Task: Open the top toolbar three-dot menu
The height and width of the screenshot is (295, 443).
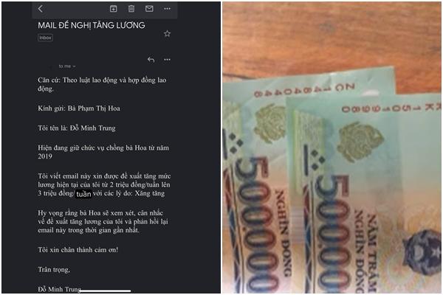Action: [168, 9]
